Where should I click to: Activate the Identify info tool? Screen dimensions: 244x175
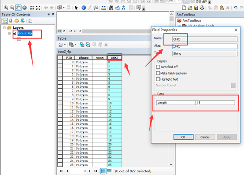(x=84, y=7)
